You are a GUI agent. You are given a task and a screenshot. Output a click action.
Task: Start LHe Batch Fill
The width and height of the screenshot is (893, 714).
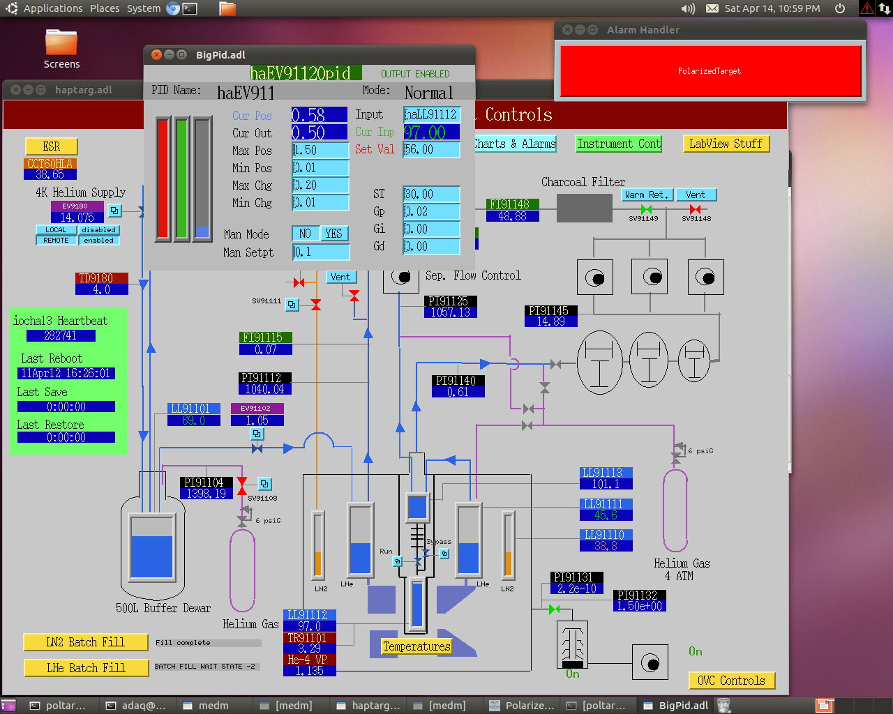pos(86,668)
